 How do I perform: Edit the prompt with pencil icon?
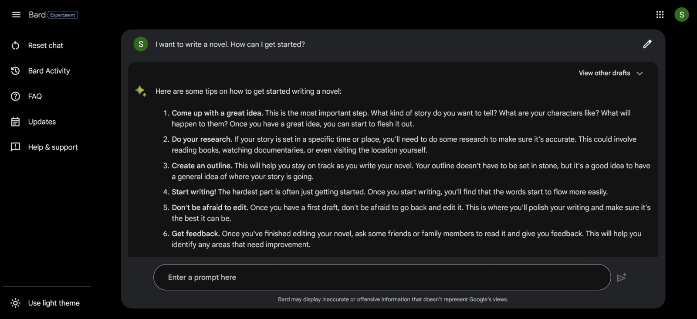pos(647,44)
